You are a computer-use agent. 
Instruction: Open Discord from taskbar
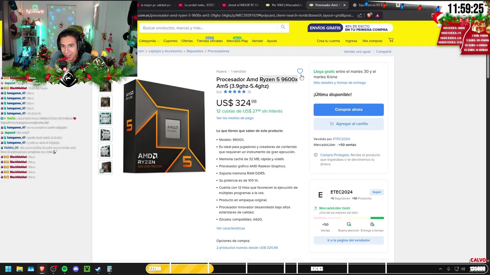tap(76, 269)
